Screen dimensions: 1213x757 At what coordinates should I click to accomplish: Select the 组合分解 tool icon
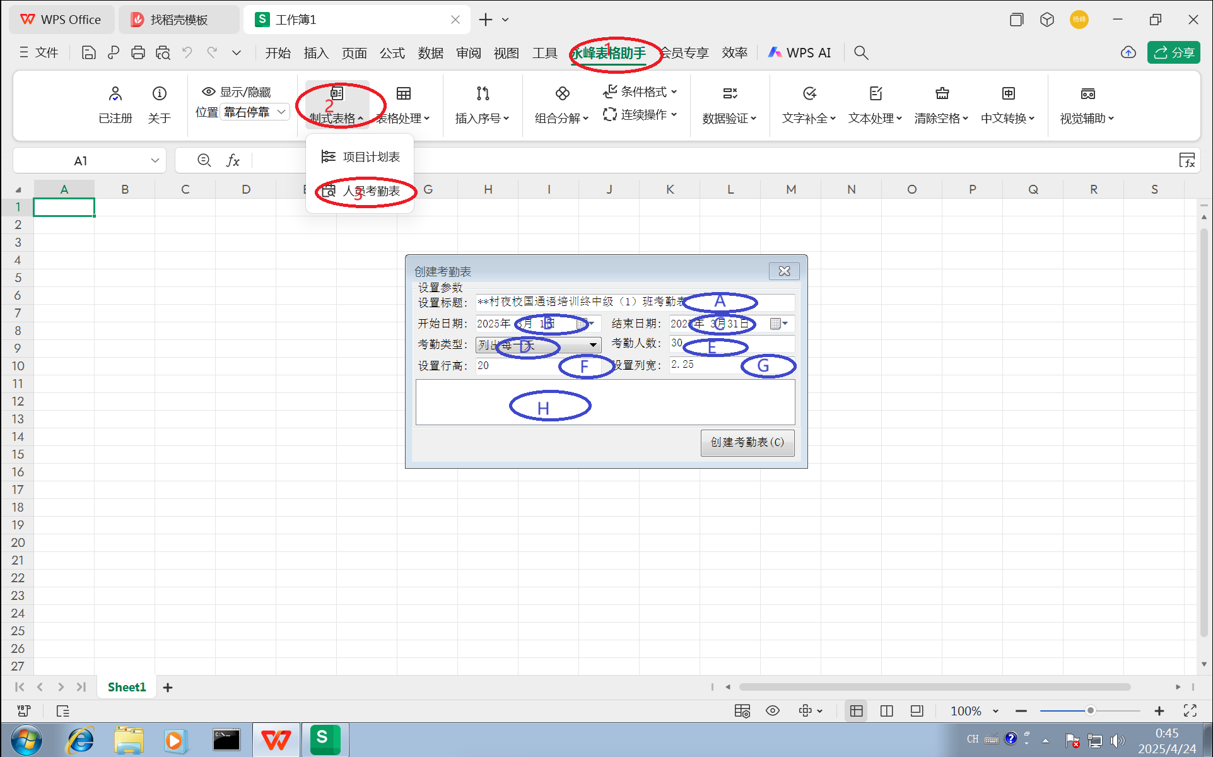coord(561,95)
